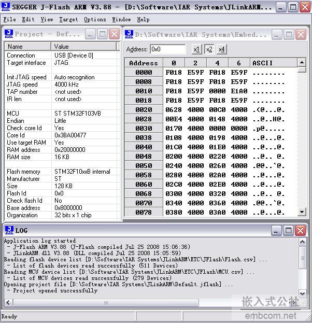Minimize the data file window
This screenshot has width=312, height=323.
coord(277,35)
